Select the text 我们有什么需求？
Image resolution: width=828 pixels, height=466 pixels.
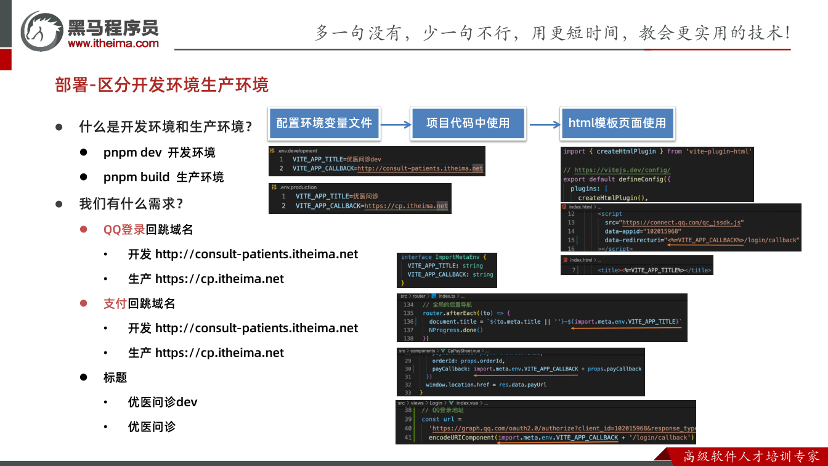132,203
